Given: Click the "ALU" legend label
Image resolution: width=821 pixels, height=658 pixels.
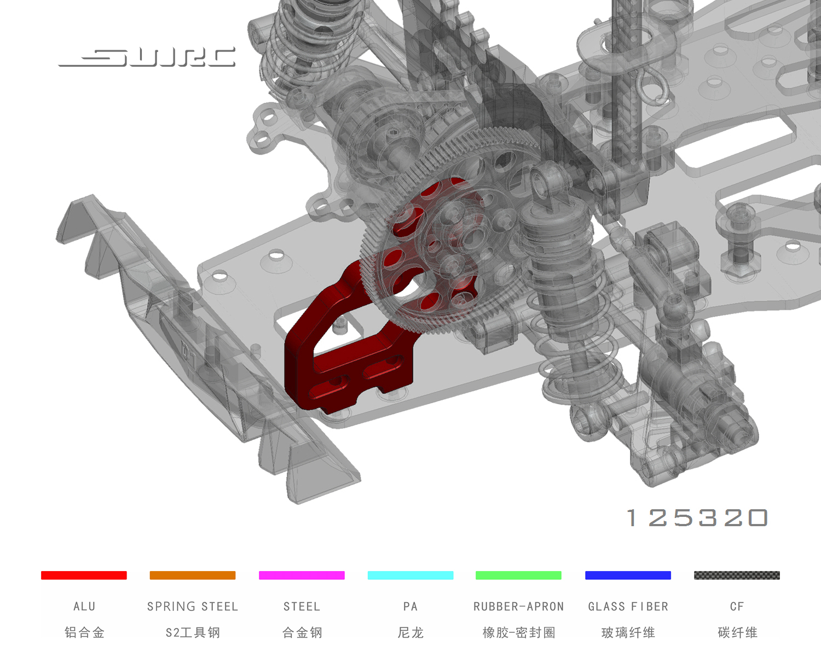Looking at the screenshot, I should 84,607.
